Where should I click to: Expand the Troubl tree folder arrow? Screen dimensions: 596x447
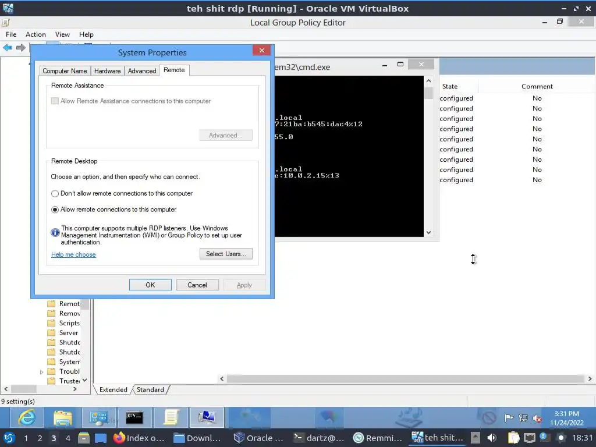click(x=41, y=372)
